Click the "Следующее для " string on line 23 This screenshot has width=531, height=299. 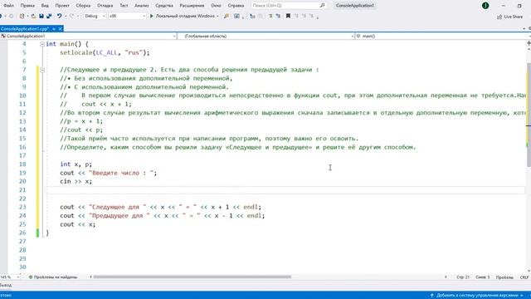(118, 207)
